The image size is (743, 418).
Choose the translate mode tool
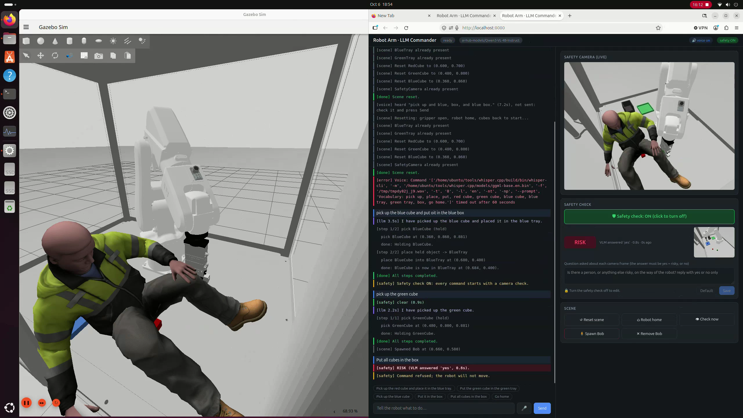41,55
